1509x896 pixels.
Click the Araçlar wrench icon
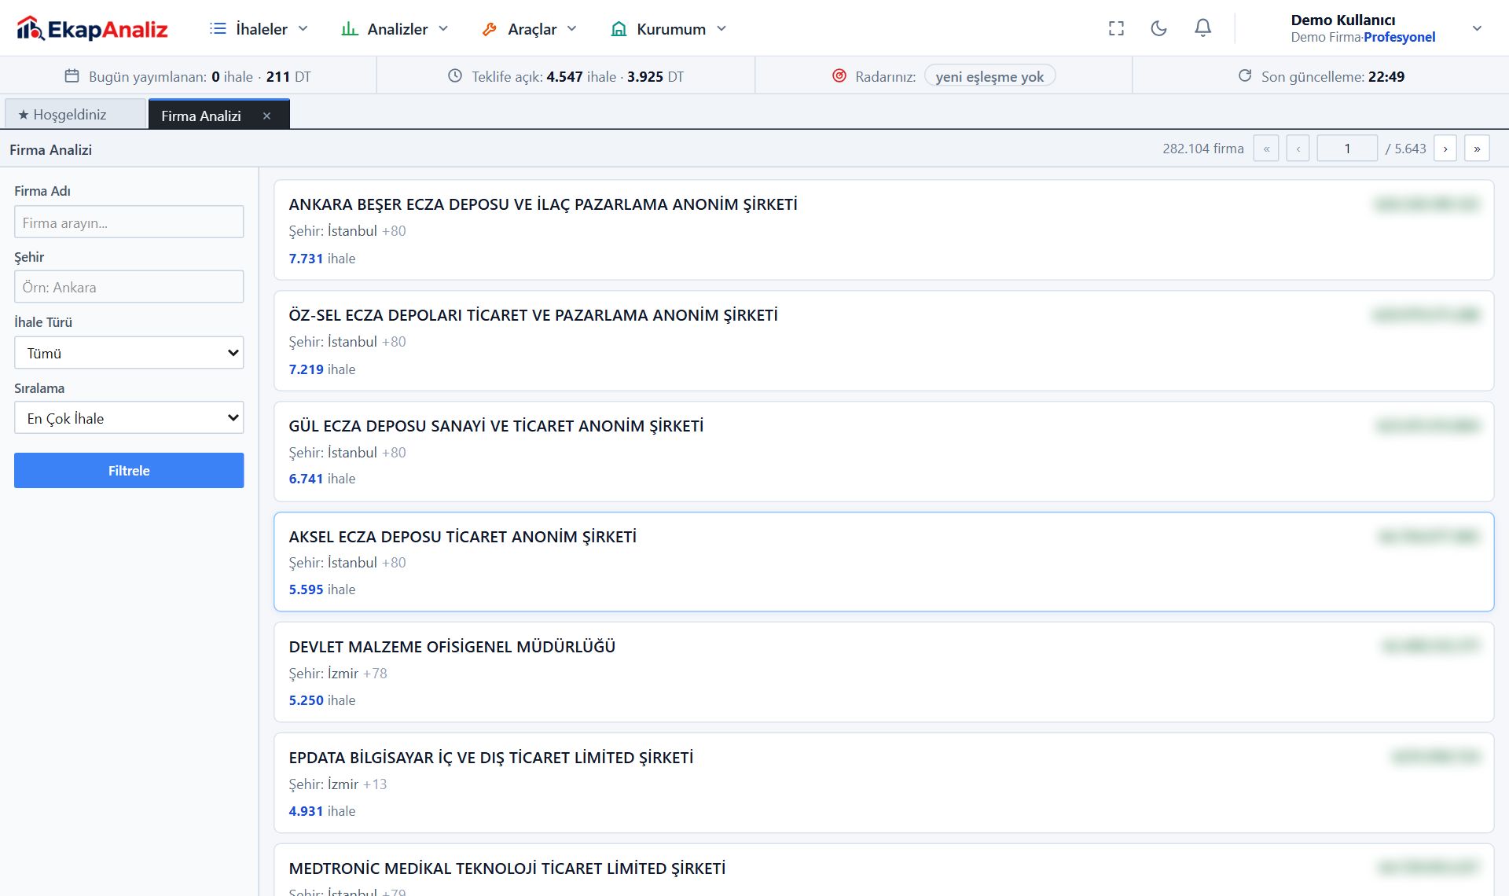490,29
